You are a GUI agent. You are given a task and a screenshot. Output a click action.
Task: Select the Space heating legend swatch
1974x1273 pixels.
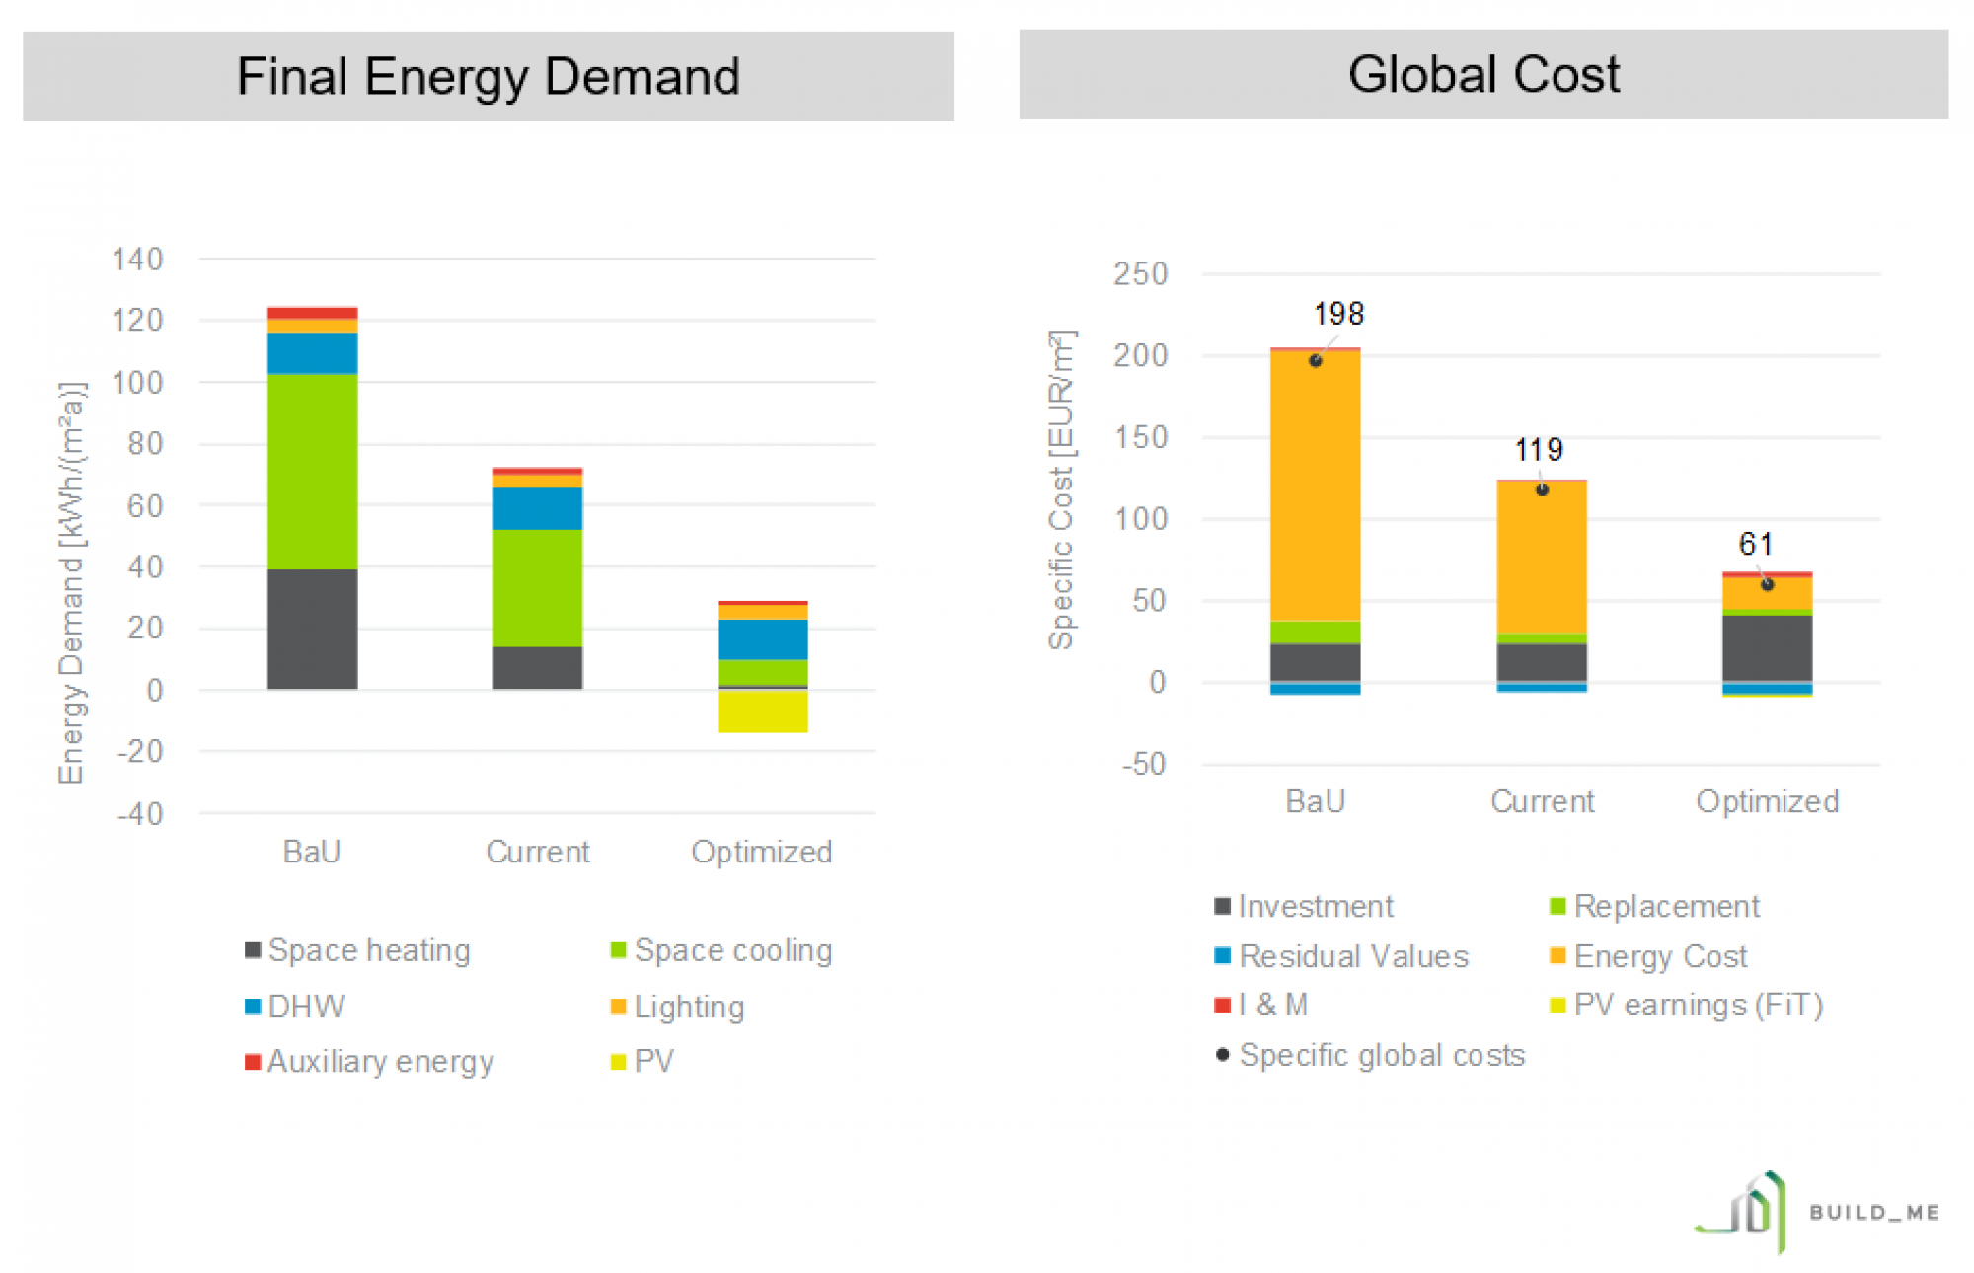[x=253, y=949]
